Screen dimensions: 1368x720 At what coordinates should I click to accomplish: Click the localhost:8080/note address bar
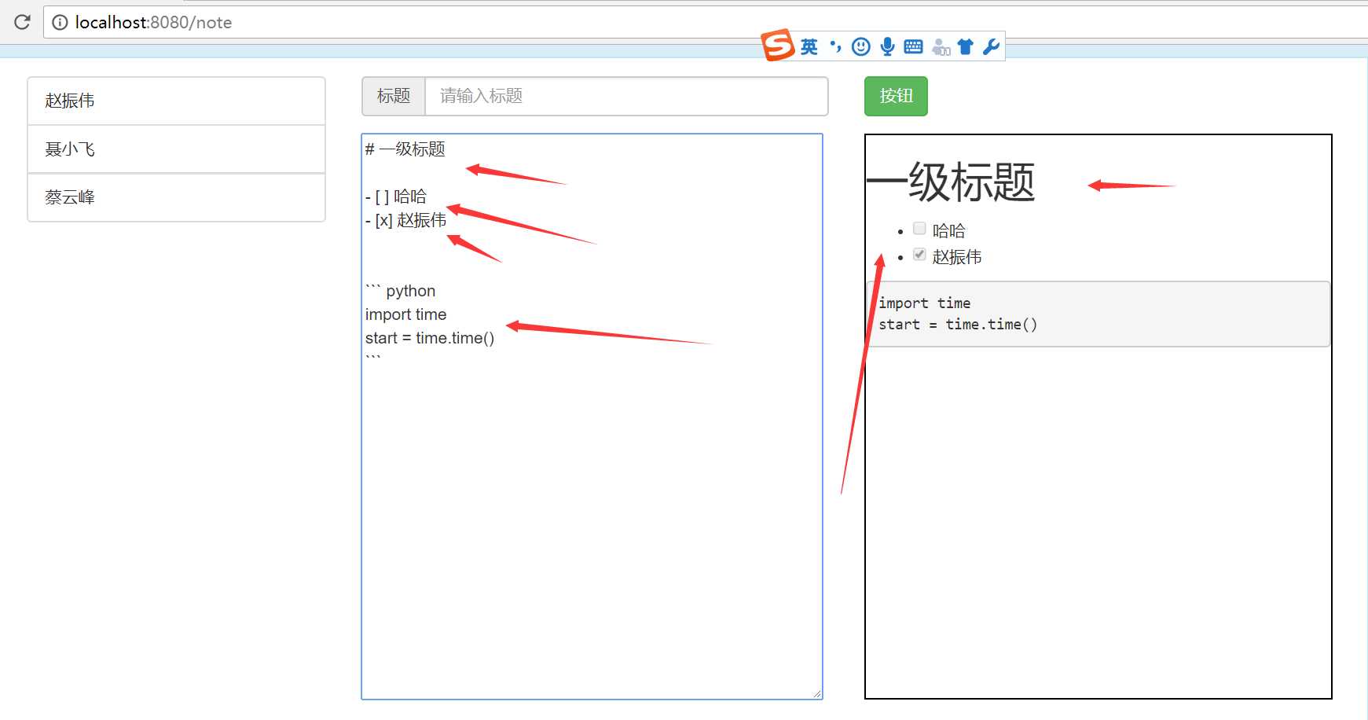(707, 22)
